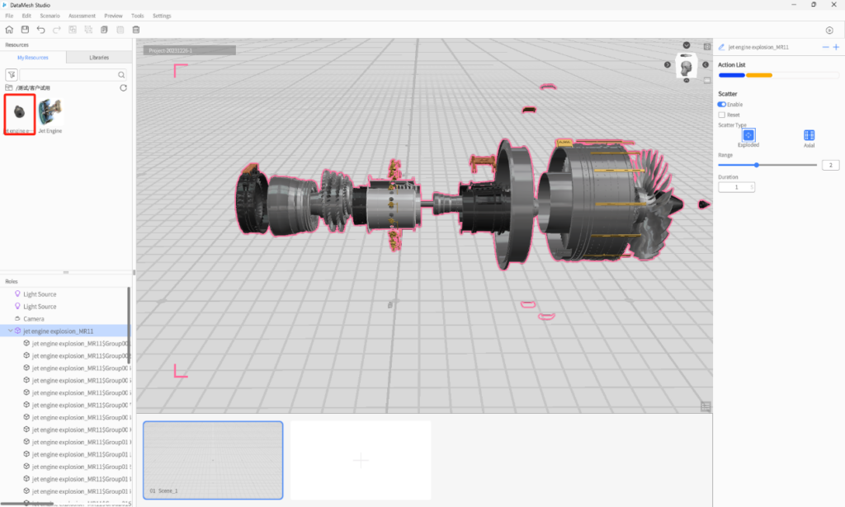Toggle the Scatter Enable switch
The width and height of the screenshot is (845, 507).
click(x=721, y=105)
